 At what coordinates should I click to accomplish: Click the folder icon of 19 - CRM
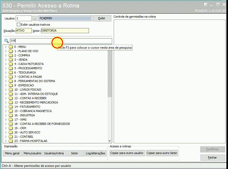pyautogui.click(x=11, y=128)
